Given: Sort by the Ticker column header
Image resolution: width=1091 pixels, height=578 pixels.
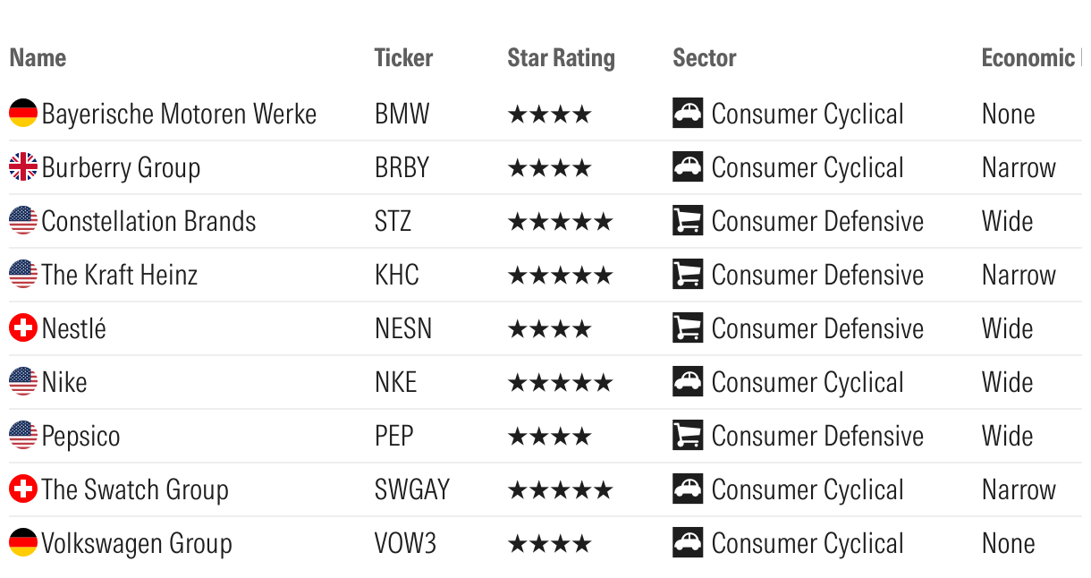Looking at the screenshot, I should point(403,58).
